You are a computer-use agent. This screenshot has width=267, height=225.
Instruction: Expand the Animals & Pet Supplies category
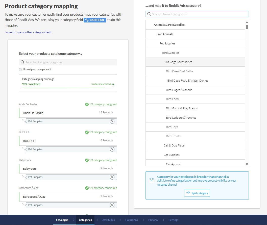(x=169, y=25)
